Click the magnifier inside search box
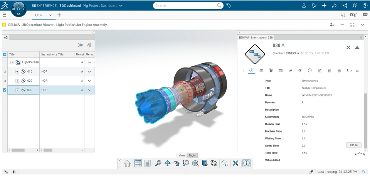The height and width of the screenshot is (177, 370). click(219, 5)
